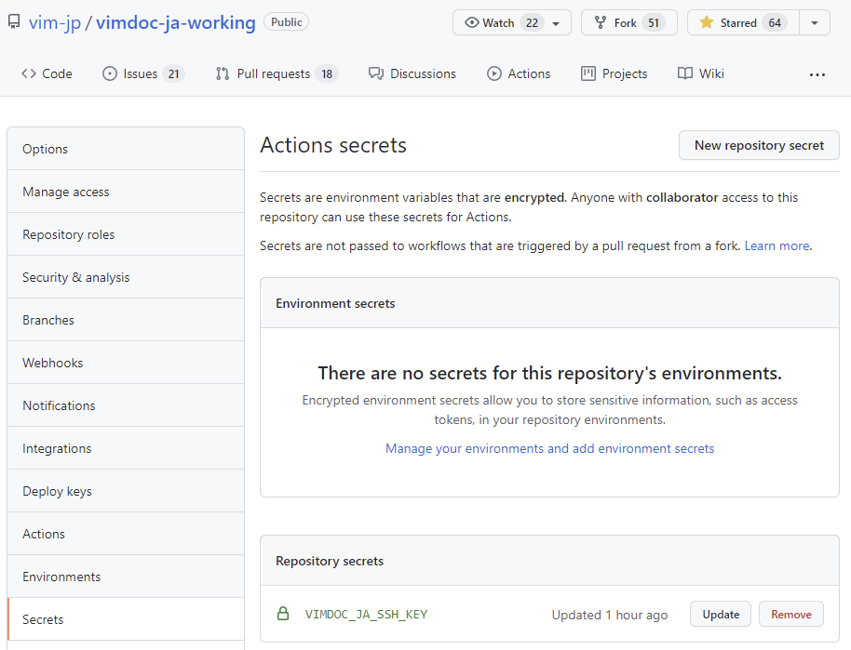The height and width of the screenshot is (650, 851).
Task: Click the Starred button
Action: click(743, 22)
